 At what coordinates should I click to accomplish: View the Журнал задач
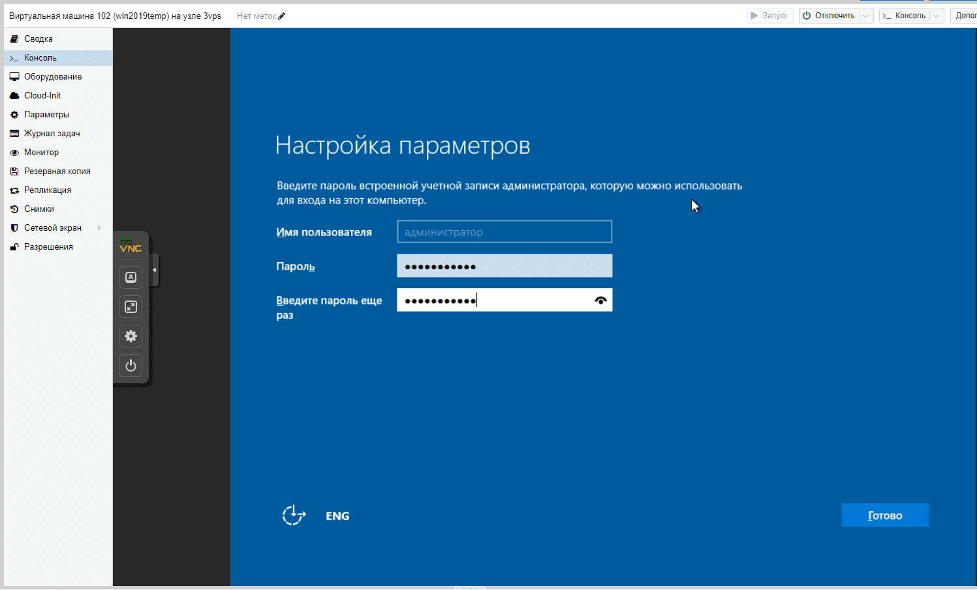(x=58, y=134)
